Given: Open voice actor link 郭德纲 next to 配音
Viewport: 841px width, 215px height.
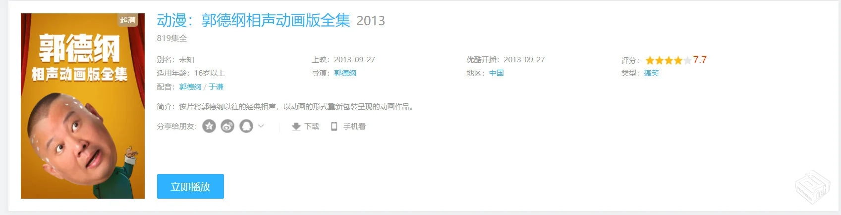Looking at the screenshot, I should tap(190, 87).
